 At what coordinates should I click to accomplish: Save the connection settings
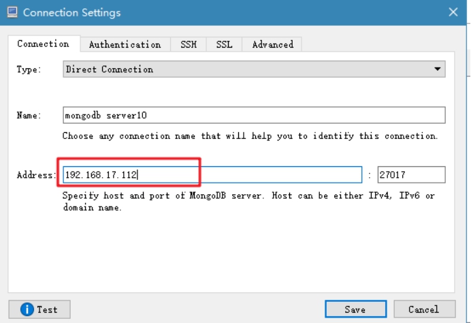[x=356, y=309]
